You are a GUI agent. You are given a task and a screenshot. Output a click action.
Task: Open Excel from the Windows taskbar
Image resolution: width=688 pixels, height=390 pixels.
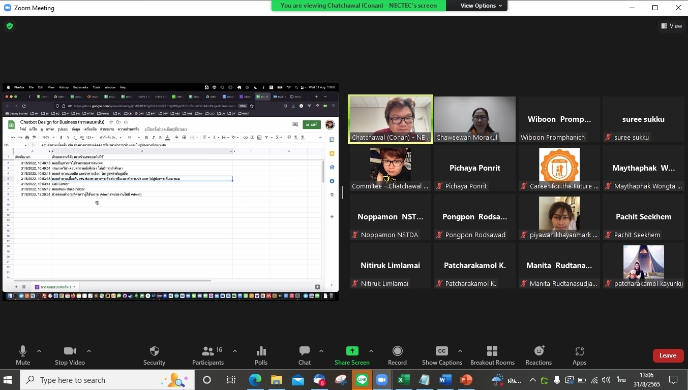click(403, 380)
